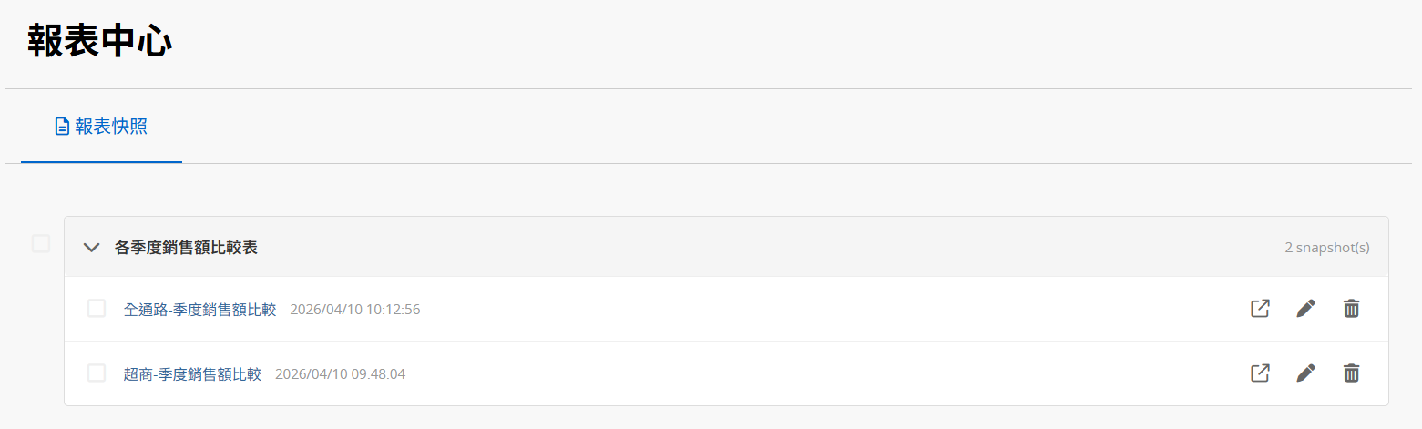The width and height of the screenshot is (1422, 429).
Task: Click external-open icon for 超商-季度銷售額比較 snapshot
Action: pos(1260,373)
